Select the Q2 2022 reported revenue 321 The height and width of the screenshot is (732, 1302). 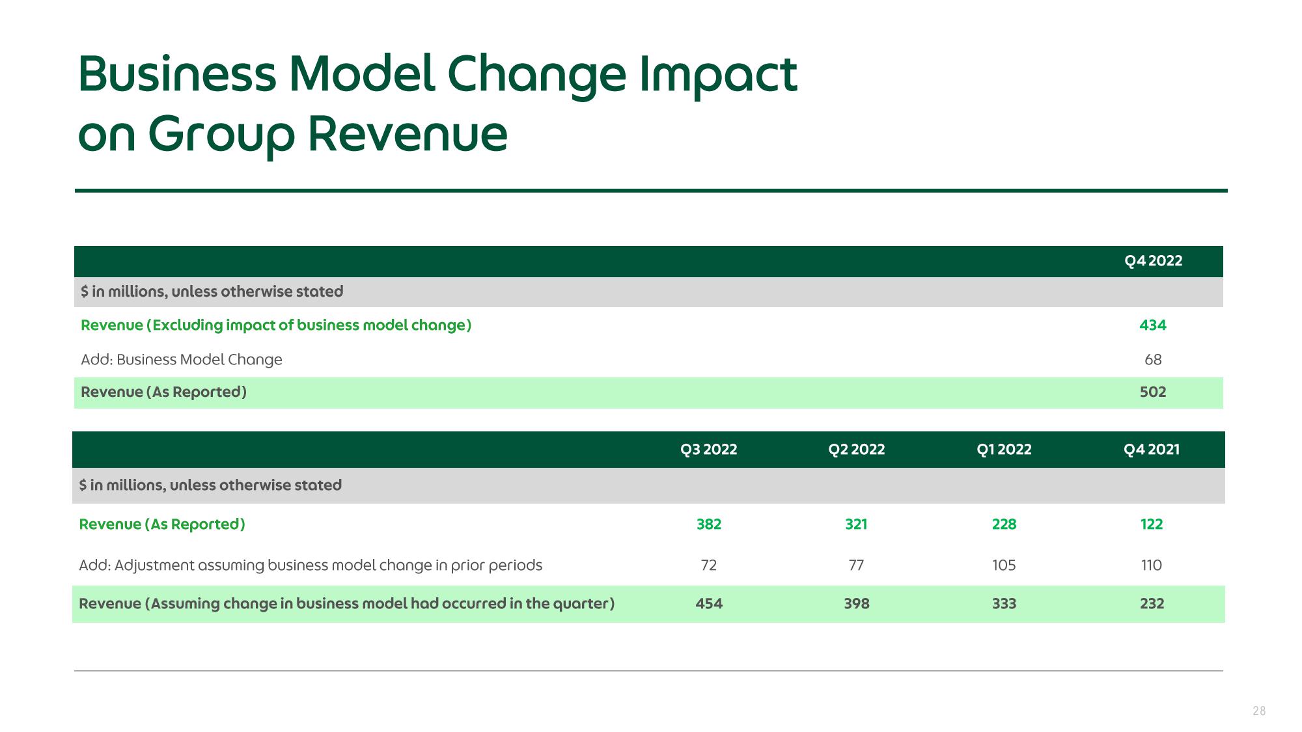(x=857, y=524)
